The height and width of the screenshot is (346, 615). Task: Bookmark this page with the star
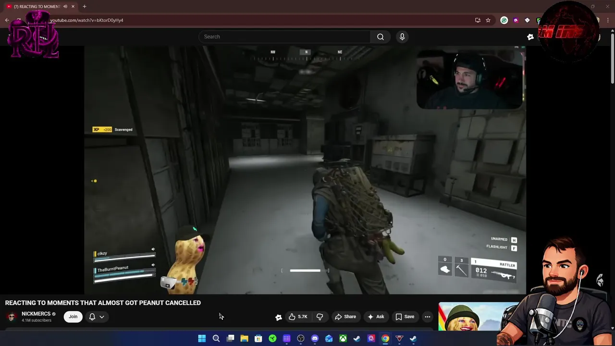[488, 20]
